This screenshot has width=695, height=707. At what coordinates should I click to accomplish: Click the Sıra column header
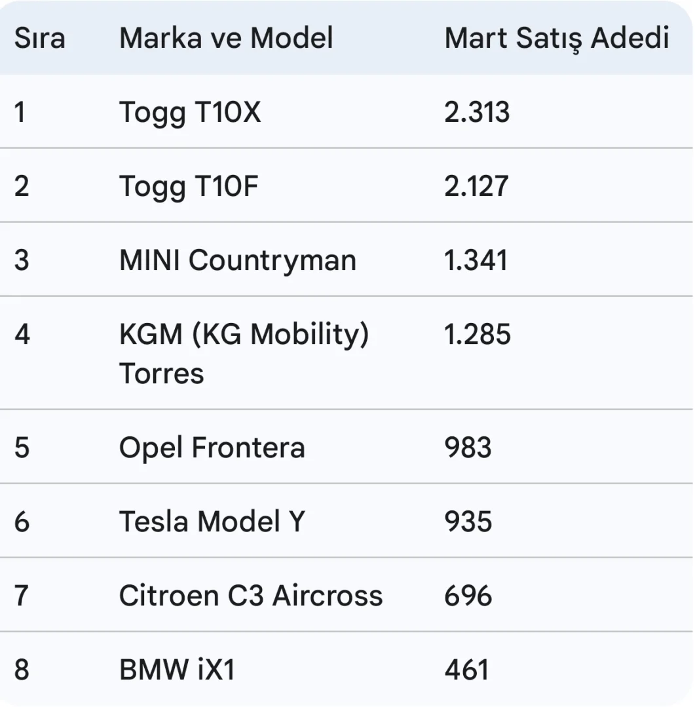[x=40, y=38]
